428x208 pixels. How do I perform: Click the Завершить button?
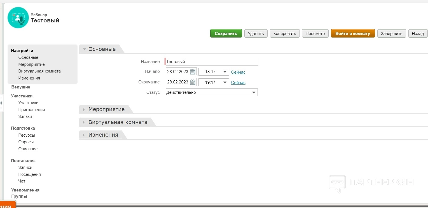coord(392,34)
